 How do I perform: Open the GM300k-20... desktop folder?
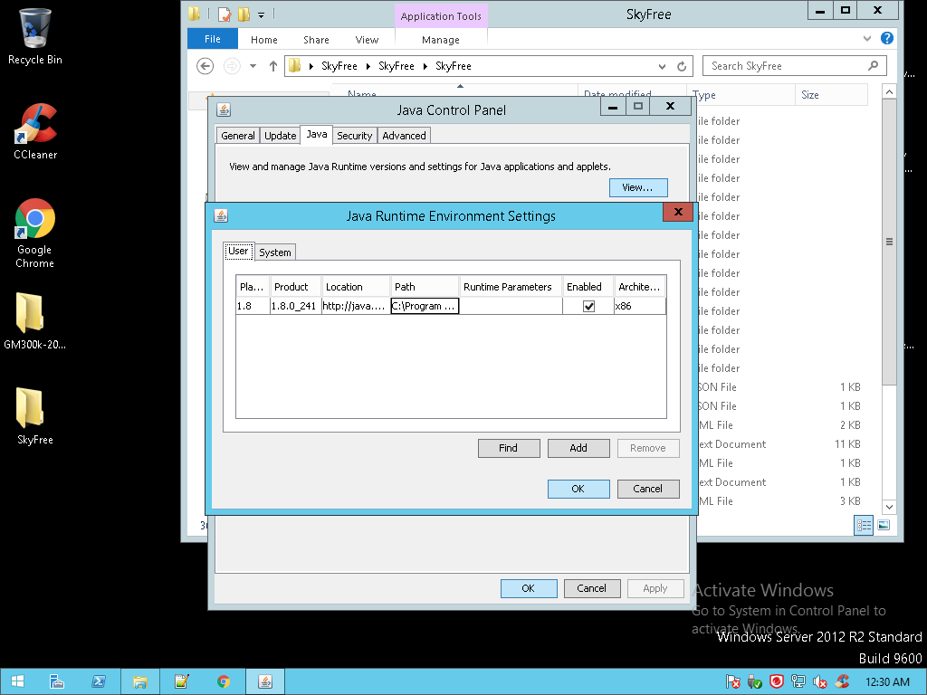tap(35, 321)
